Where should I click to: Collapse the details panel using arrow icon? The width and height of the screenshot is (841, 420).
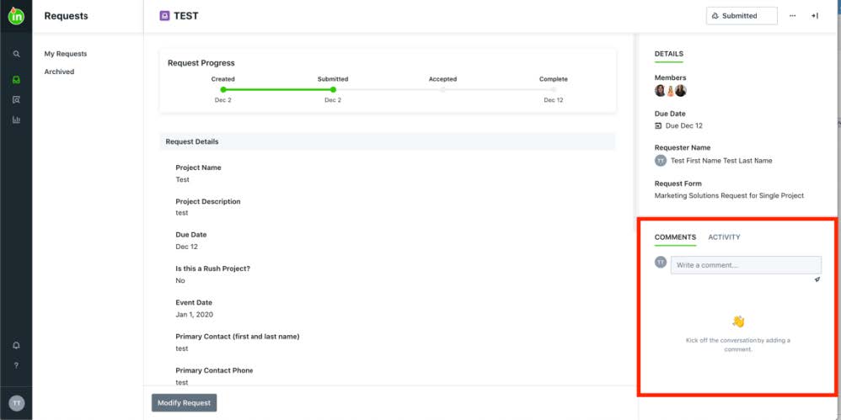pyautogui.click(x=815, y=16)
